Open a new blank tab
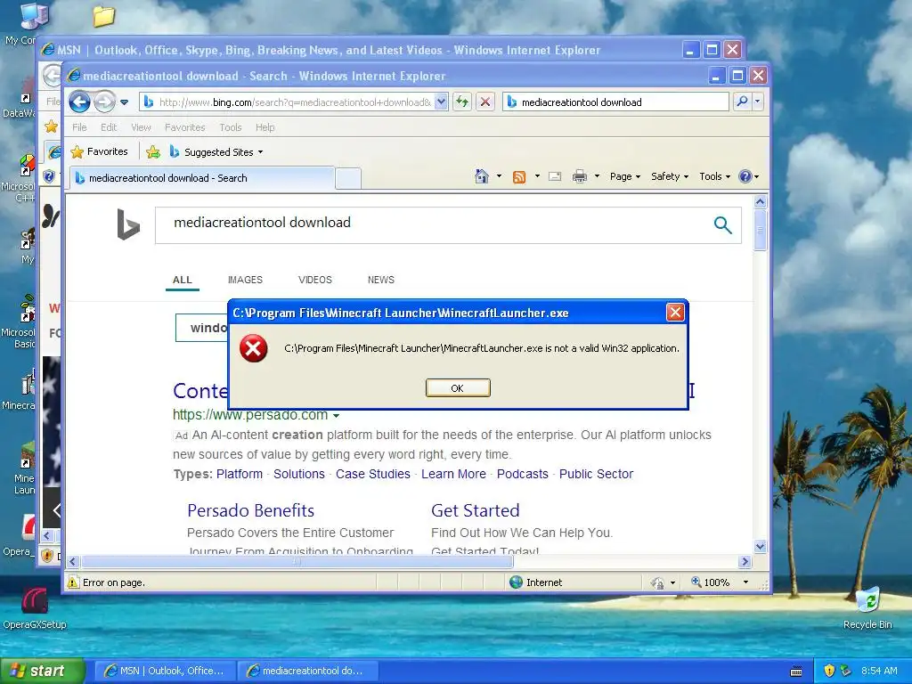The image size is (912, 684). pos(348,178)
